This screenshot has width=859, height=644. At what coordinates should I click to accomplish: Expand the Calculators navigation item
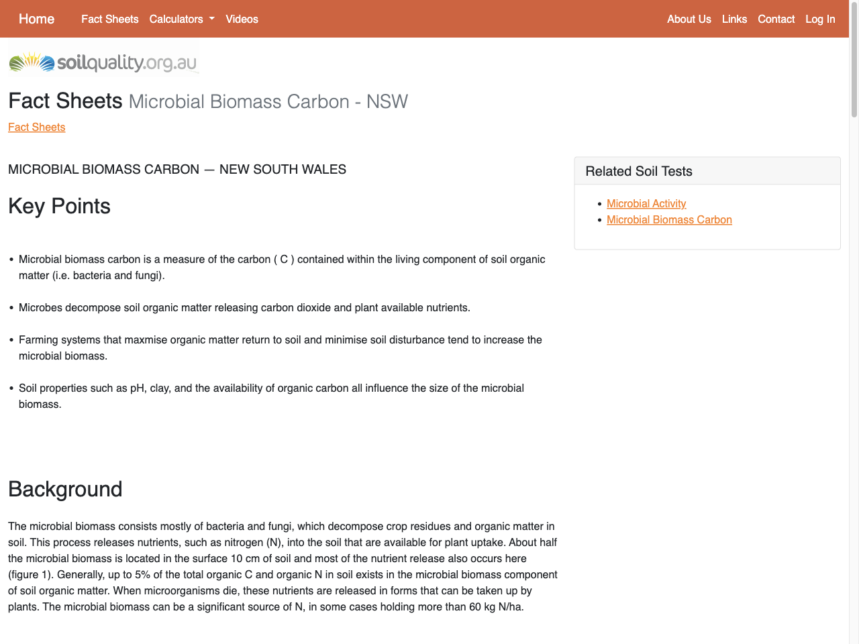pyautogui.click(x=181, y=19)
